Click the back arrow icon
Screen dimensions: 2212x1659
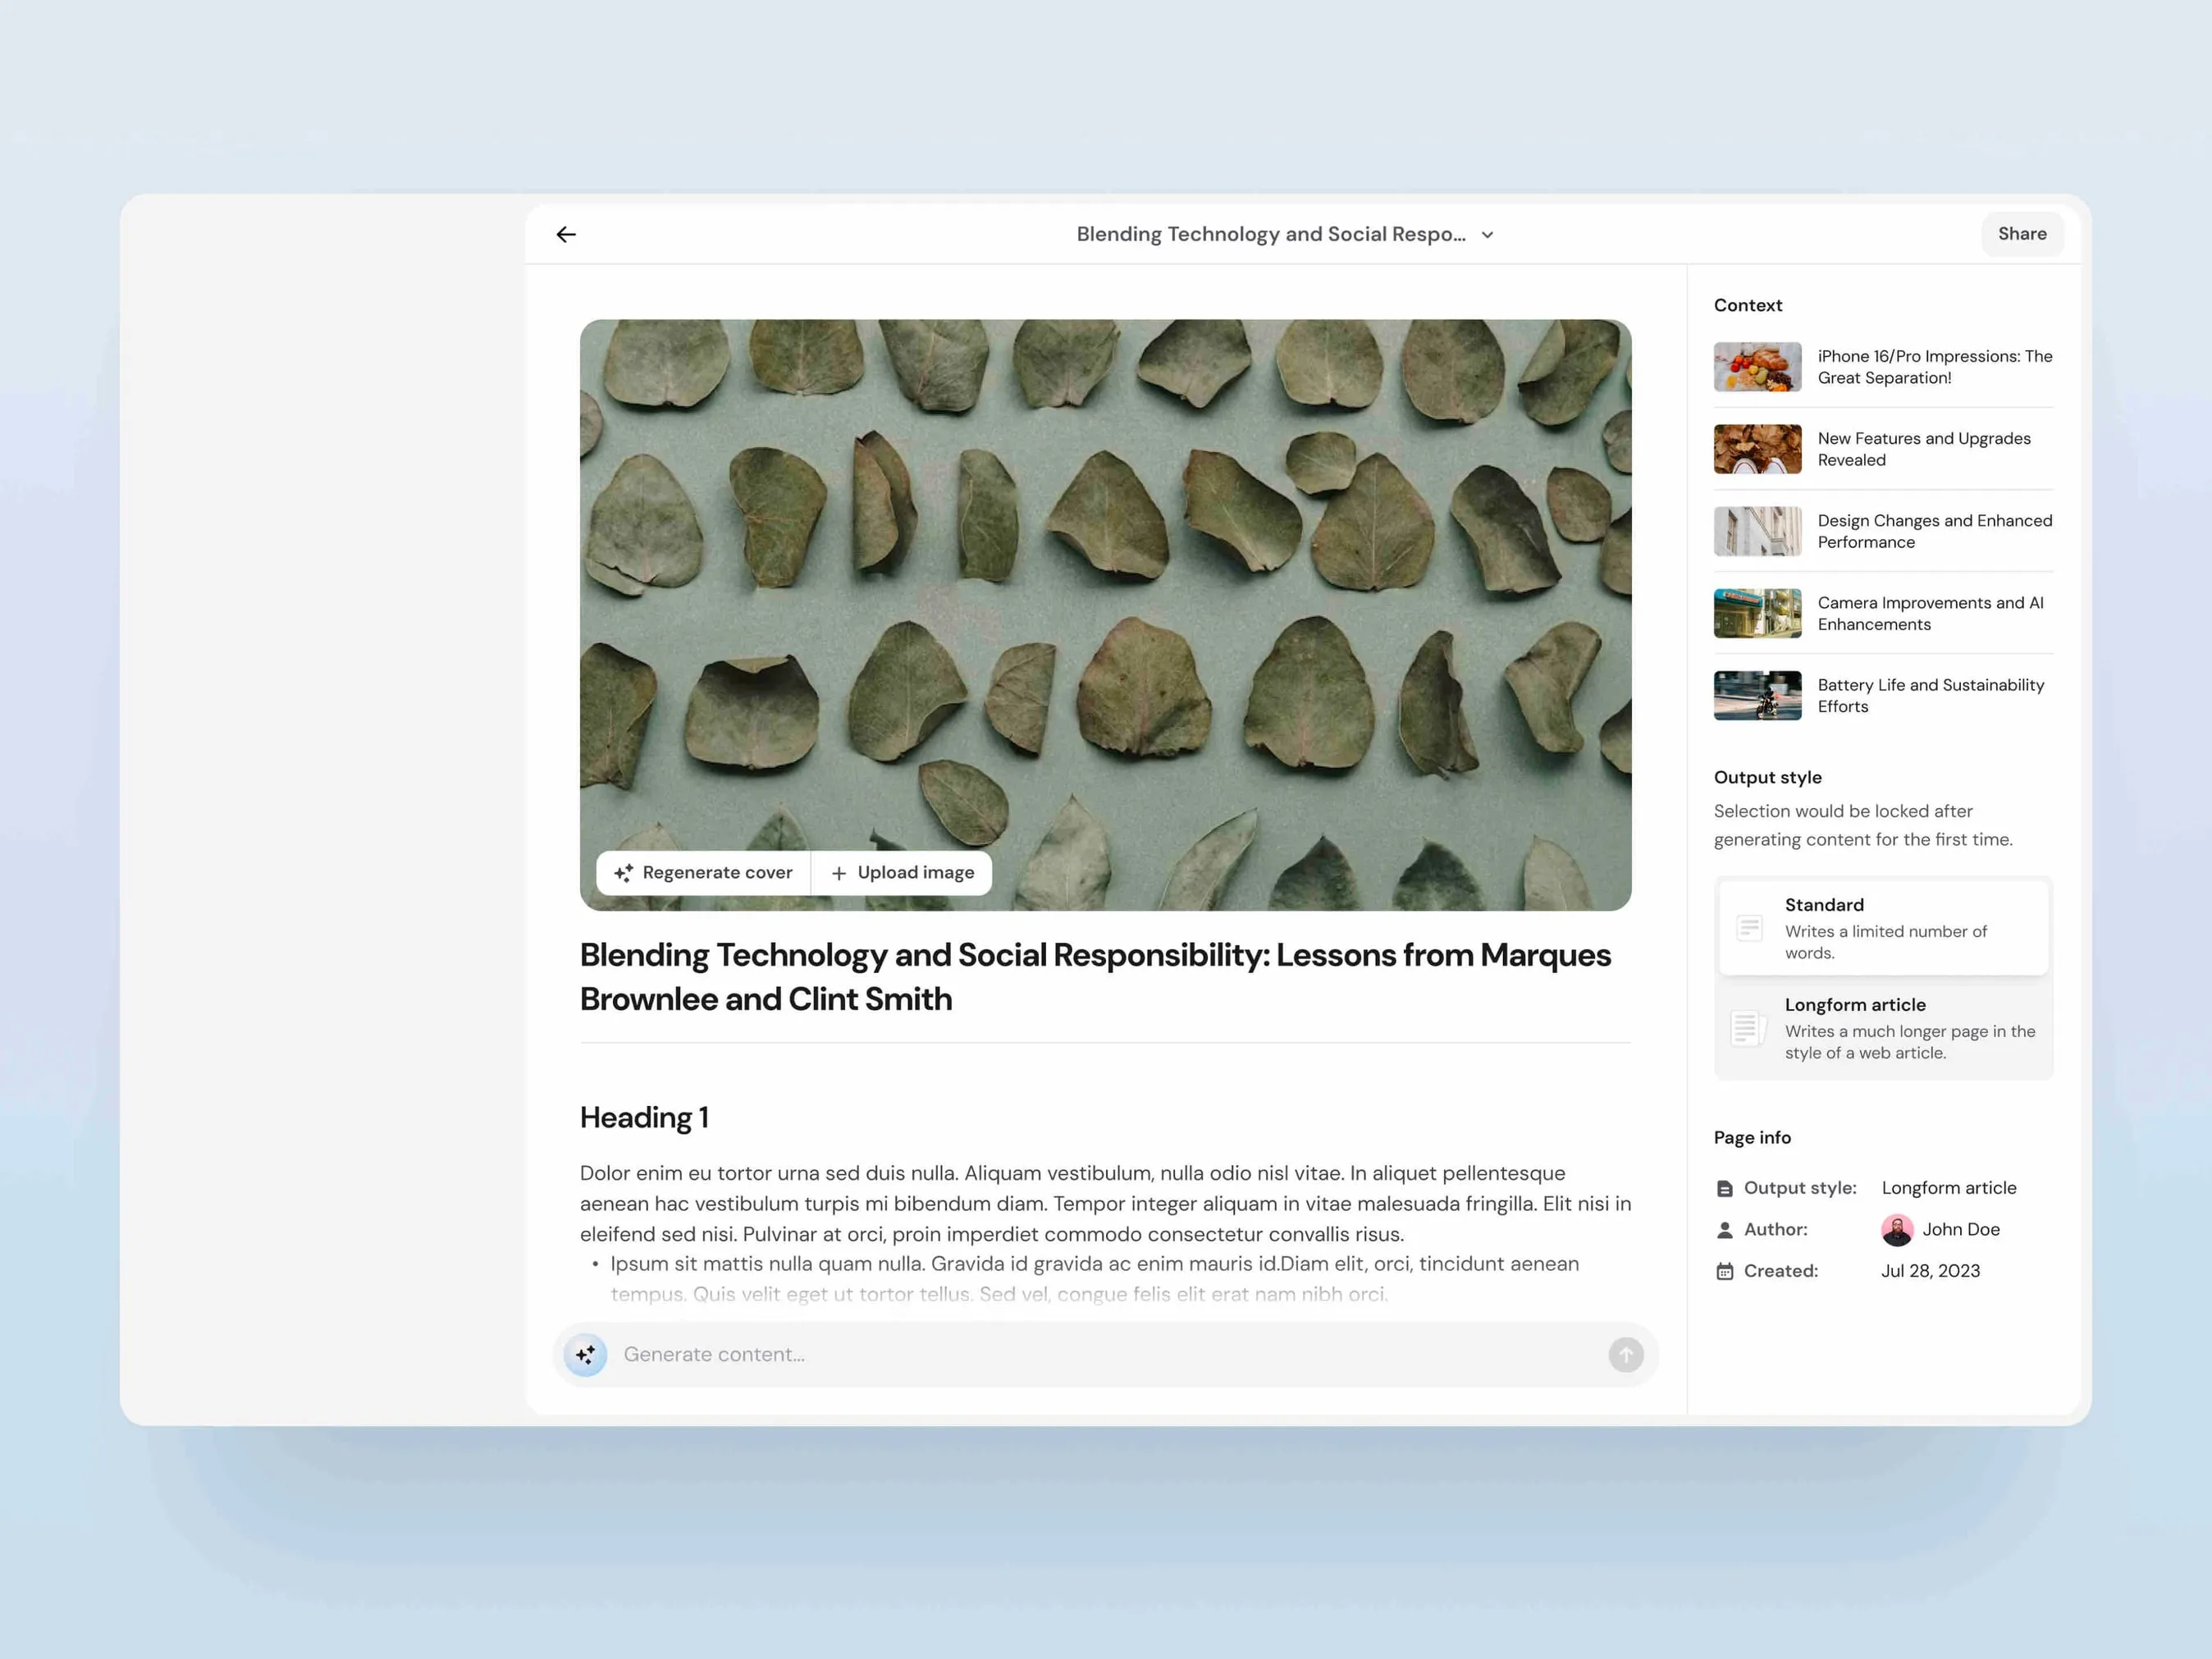tap(566, 234)
